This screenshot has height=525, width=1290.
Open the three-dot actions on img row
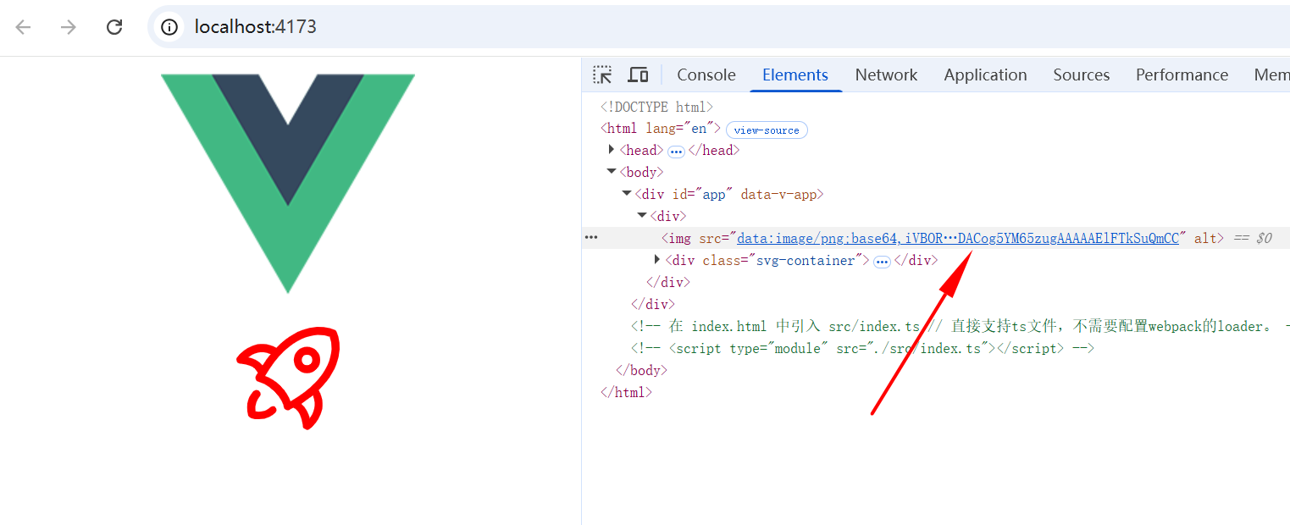click(591, 238)
